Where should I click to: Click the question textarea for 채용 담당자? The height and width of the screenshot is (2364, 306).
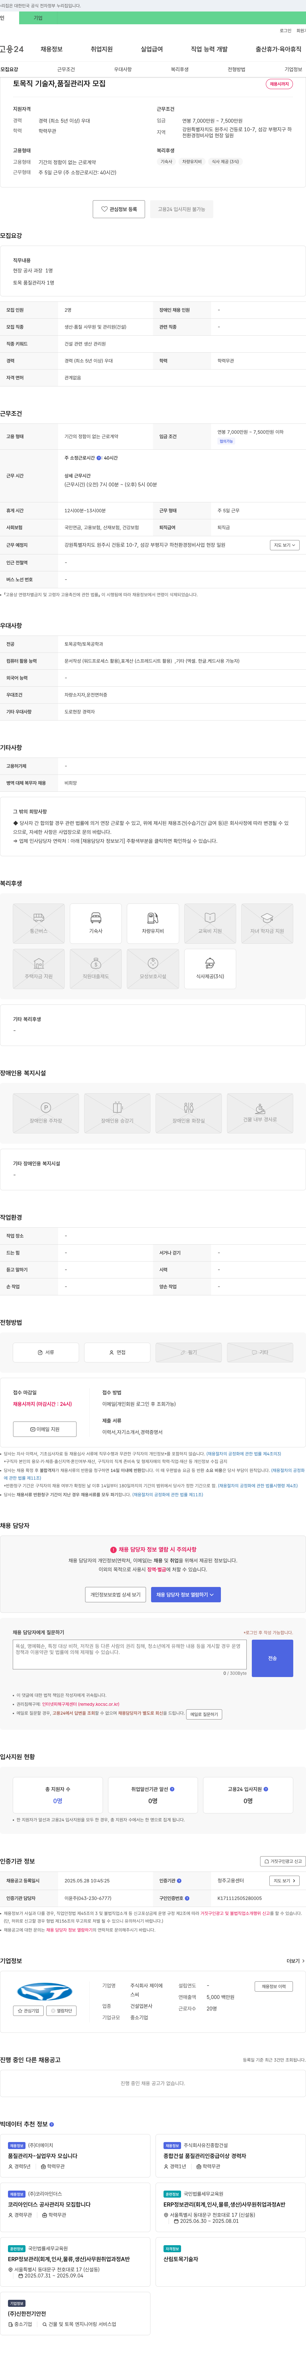tap(129, 1655)
